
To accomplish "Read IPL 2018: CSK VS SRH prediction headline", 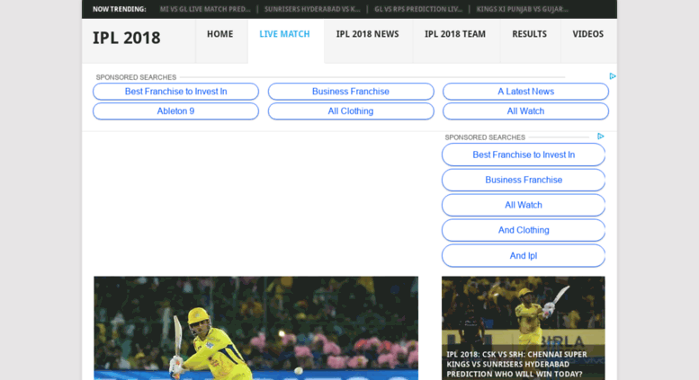I will 516,365.
